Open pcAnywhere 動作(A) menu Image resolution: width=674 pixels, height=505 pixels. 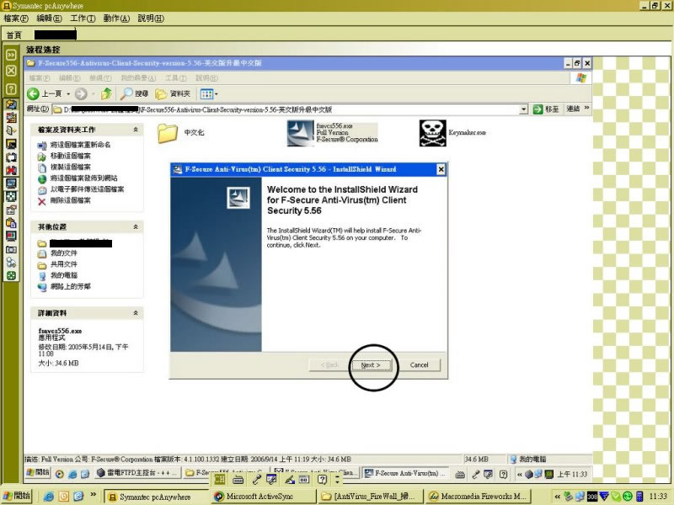pos(116,19)
